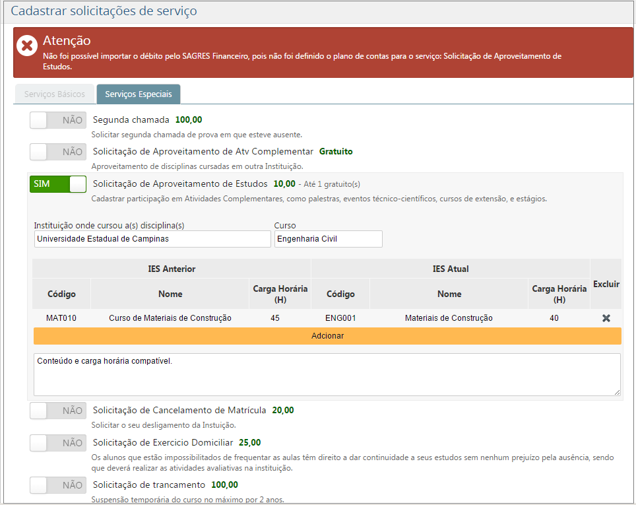Enable the Segunda chamada service
The width and height of the screenshot is (636, 505).
click(x=57, y=119)
